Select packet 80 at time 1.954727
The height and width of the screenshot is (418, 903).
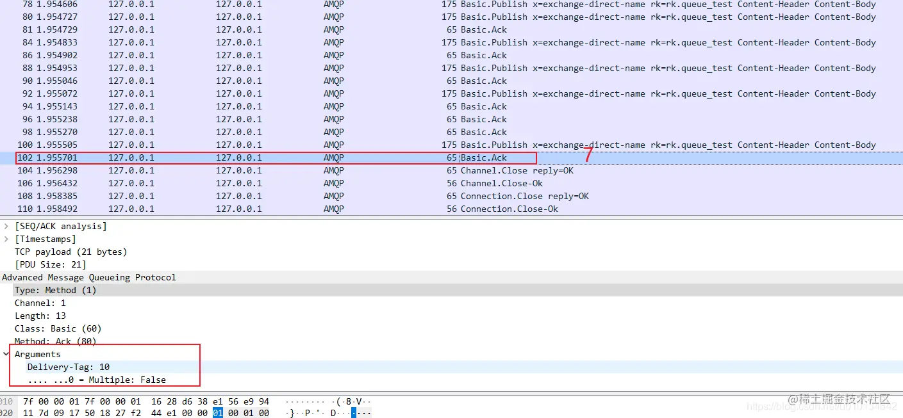coord(451,17)
